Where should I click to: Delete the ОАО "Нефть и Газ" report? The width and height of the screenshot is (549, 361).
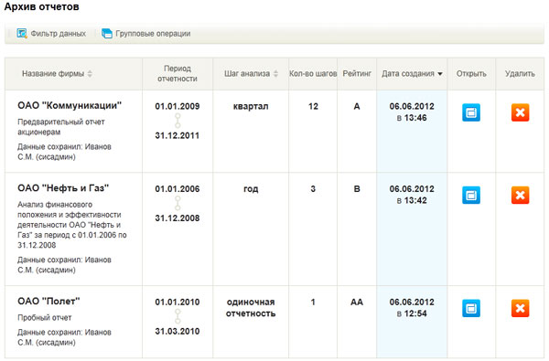pos(520,196)
